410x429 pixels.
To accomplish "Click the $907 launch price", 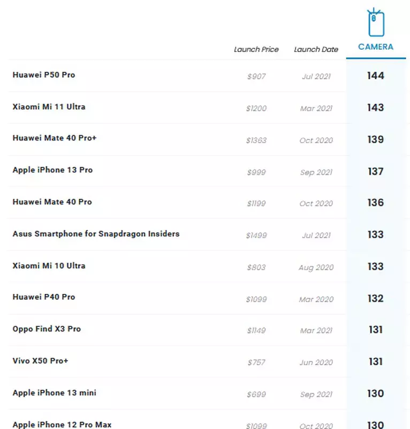I will pos(256,77).
